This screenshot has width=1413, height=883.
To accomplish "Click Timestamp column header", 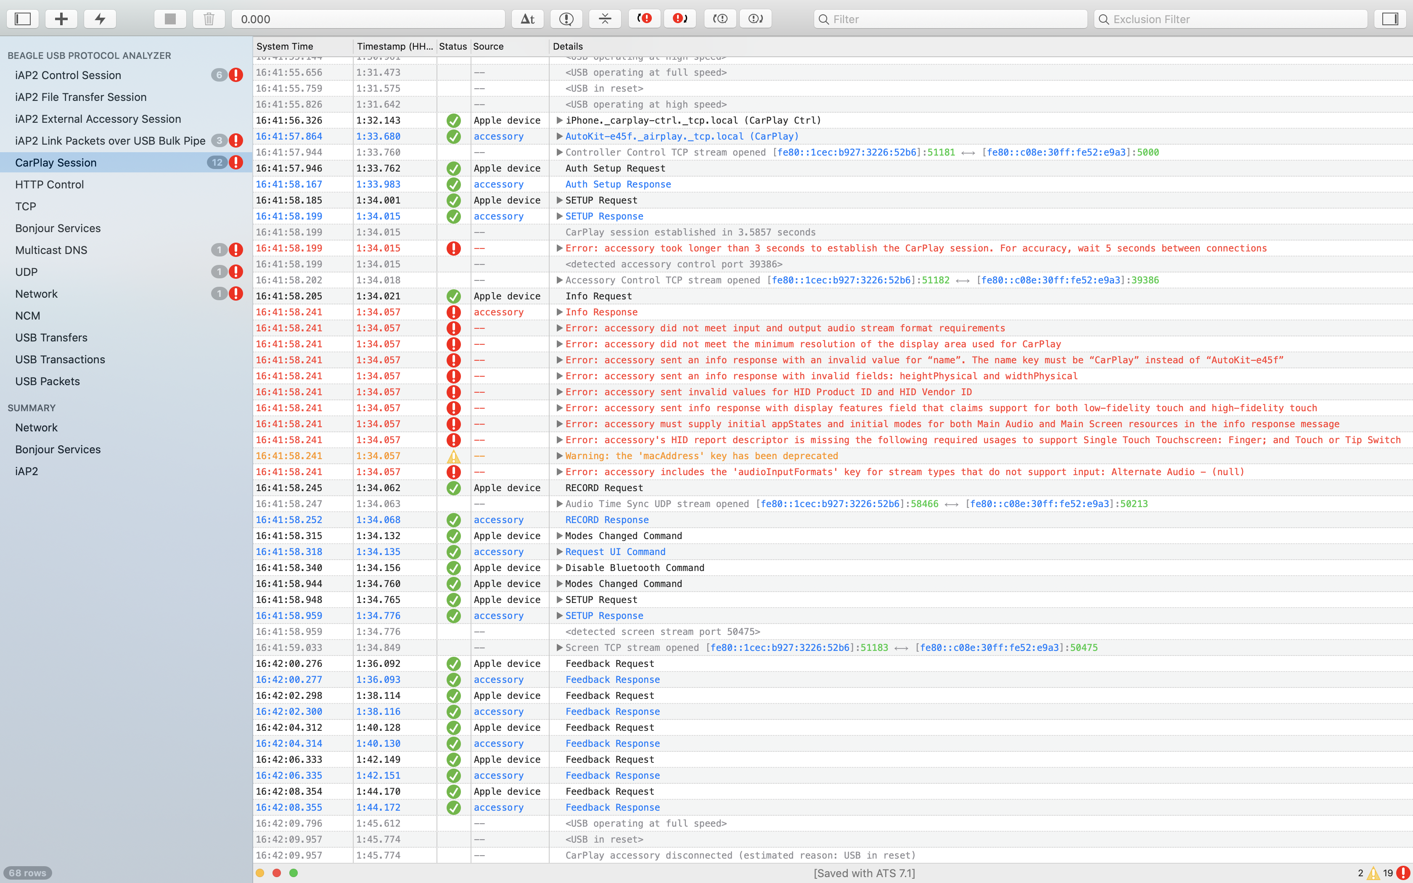I will click(x=395, y=46).
